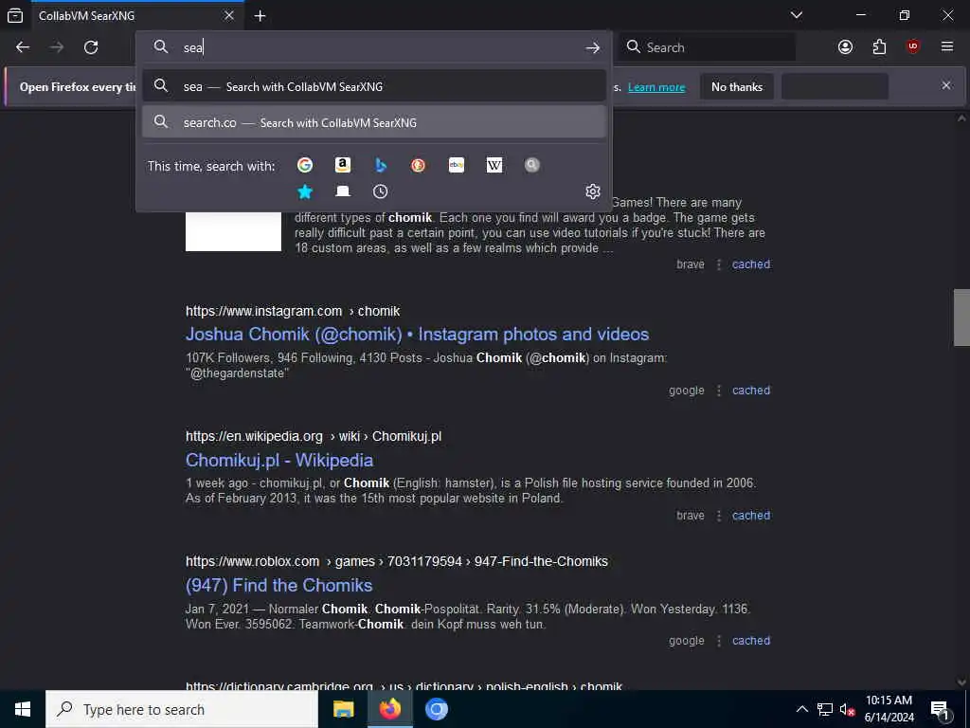This screenshot has height=728, width=970.
Task: Click the scrollbar down arrow
Action: coord(961,682)
